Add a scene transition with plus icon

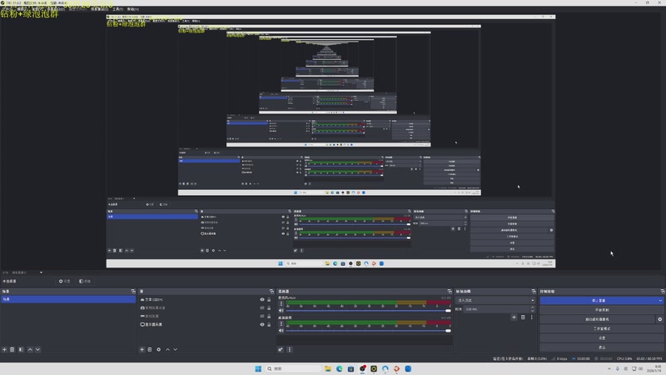click(514, 317)
